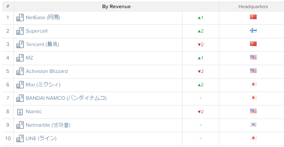
Task: Open the Activision Blizzard link
Action: (x=47, y=71)
